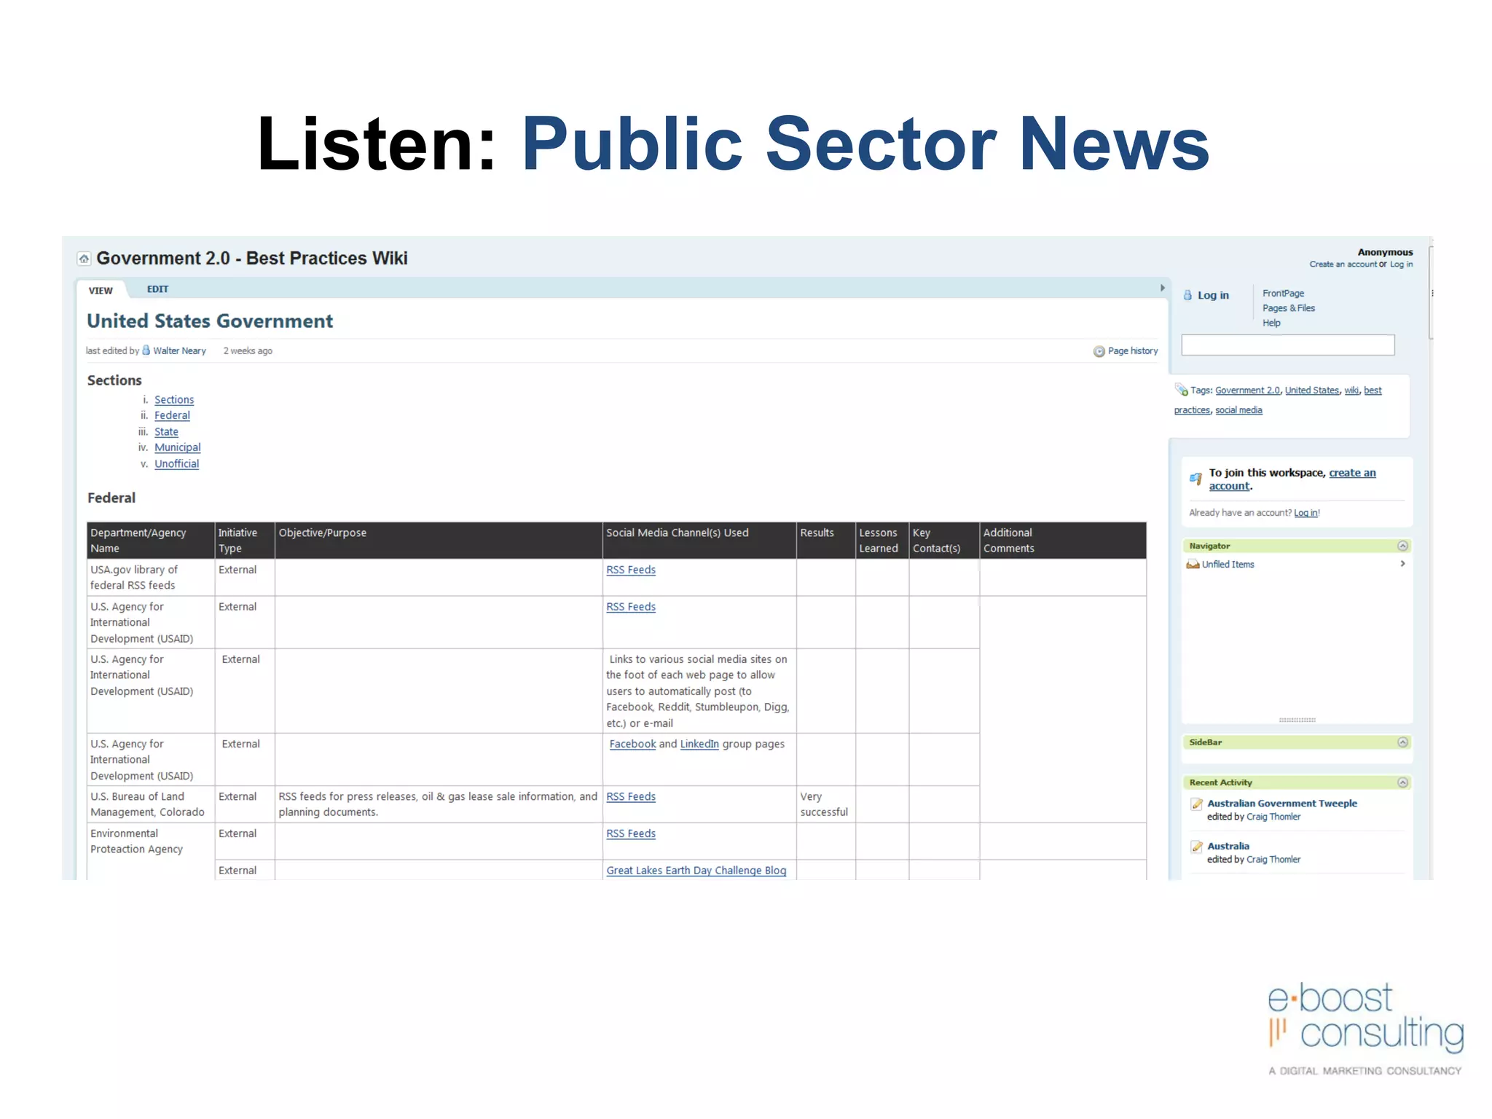Click the Social Media Channel(s) Used header
The image size is (1492, 1119).
click(699, 541)
